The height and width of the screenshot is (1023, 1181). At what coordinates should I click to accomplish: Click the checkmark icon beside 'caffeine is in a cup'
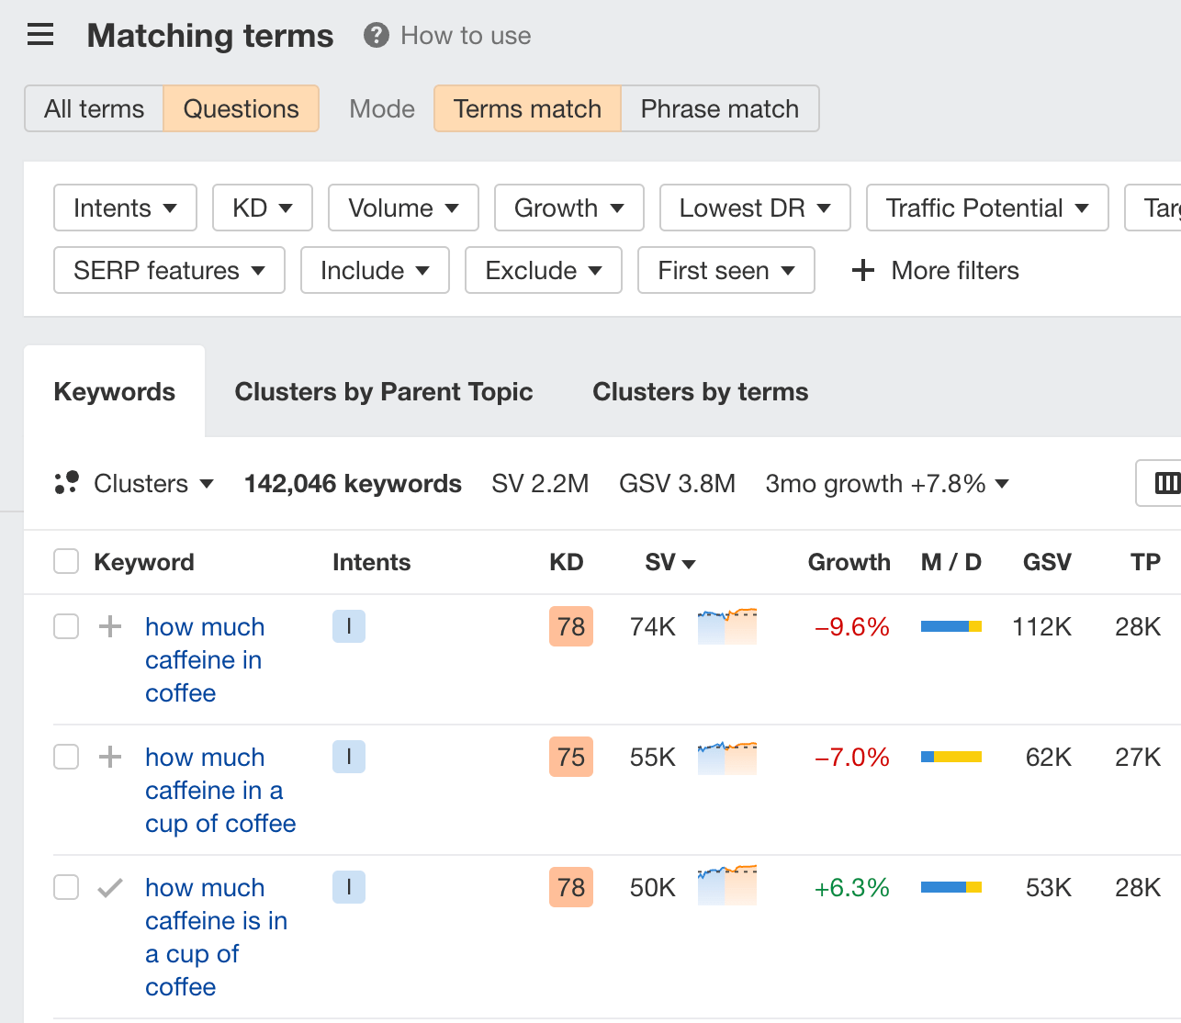point(110,887)
